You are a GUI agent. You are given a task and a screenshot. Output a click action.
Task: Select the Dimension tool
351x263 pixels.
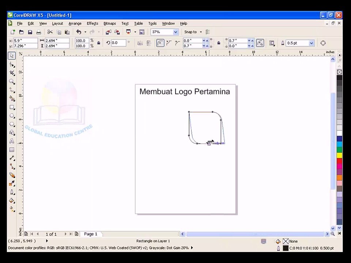click(12, 158)
